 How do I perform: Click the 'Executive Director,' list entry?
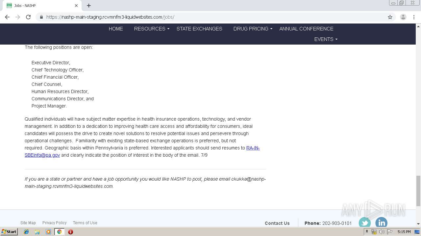[x=51, y=63]
